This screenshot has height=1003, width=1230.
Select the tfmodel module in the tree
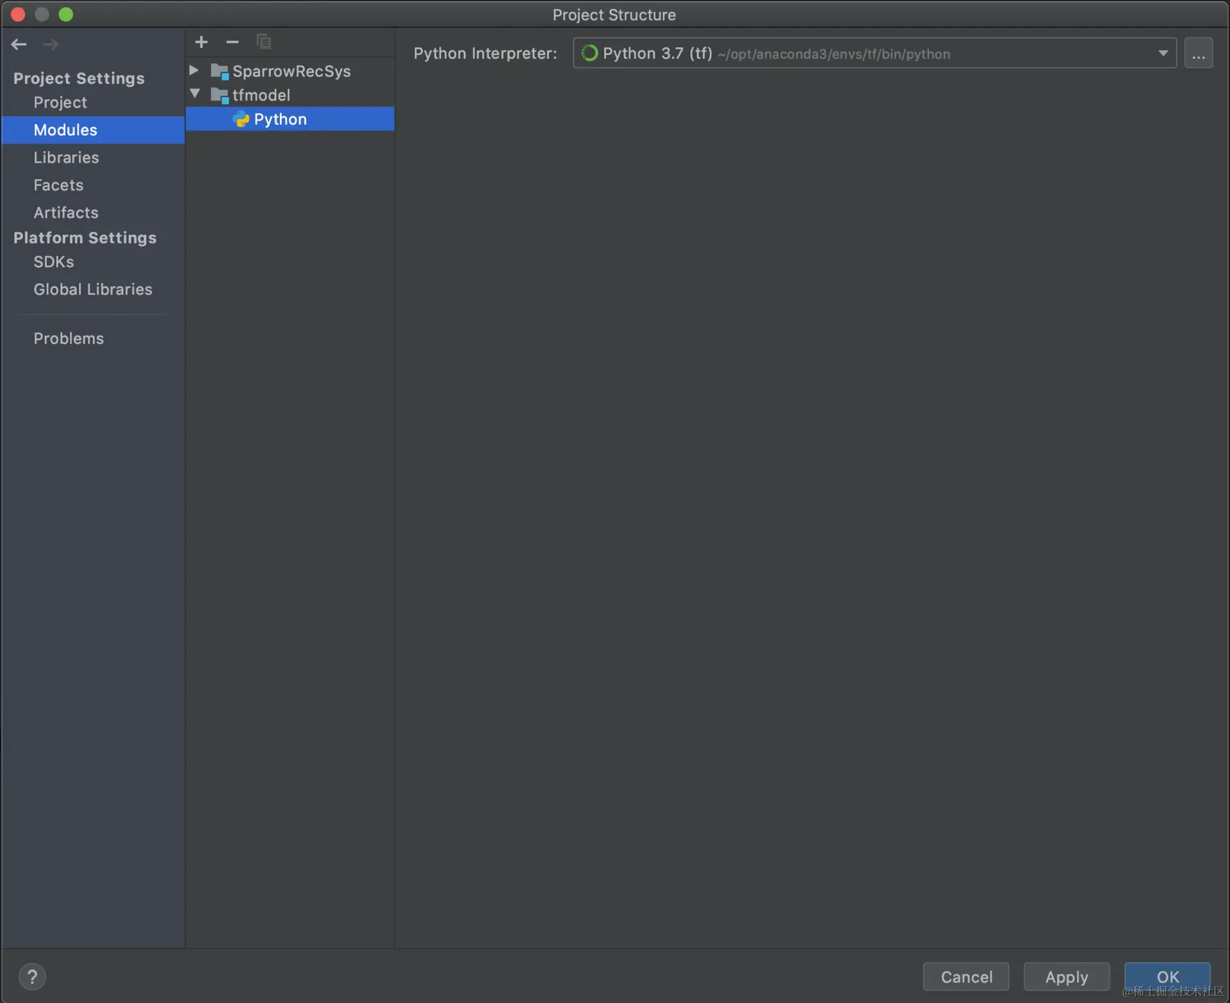click(261, 95)
